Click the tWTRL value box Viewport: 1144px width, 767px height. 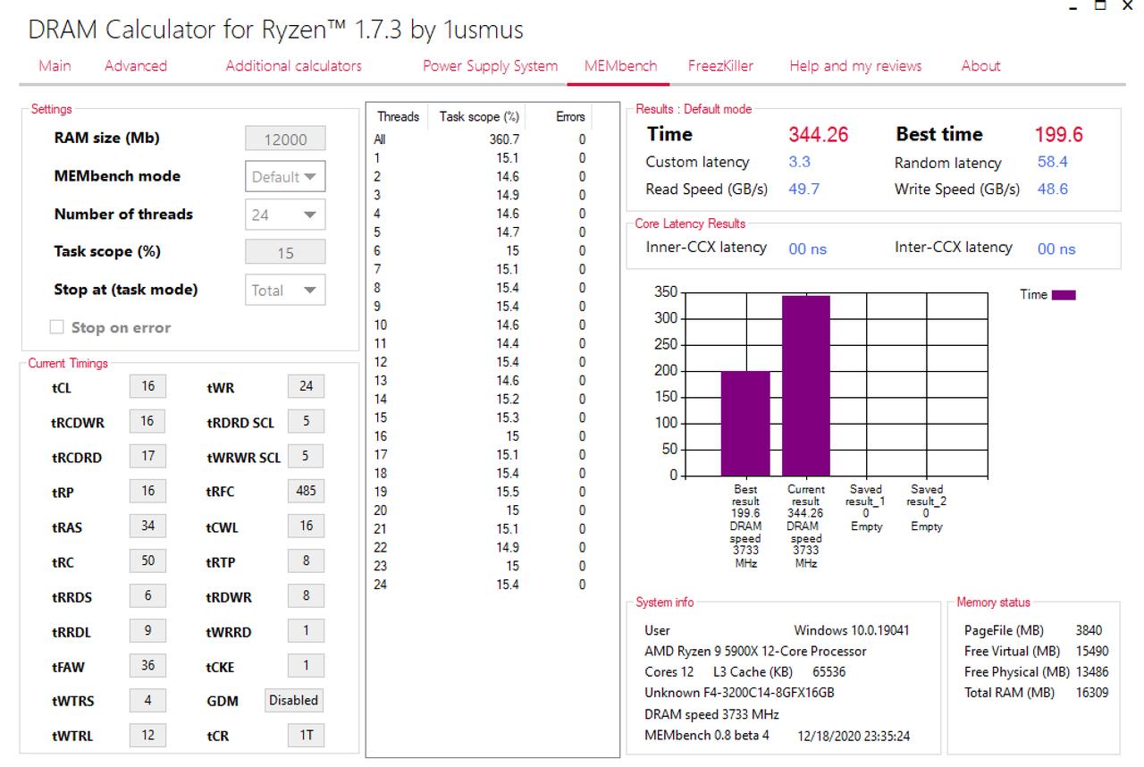point(147,735)
